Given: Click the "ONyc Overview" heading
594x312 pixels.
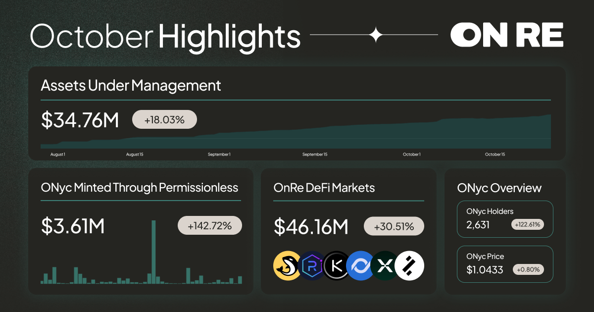Looking at the screenshot, I should click(x=499, y=188).
